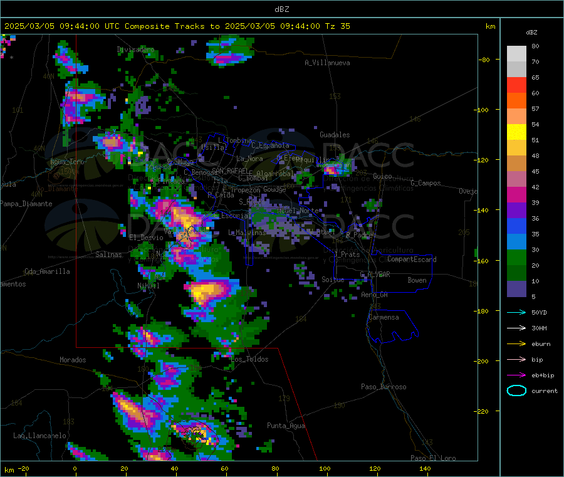Select the bright yellow 51–54 dBZ color swatch
Image resolution: width=564 pixels, height=477 pixels.
[516, 132]
